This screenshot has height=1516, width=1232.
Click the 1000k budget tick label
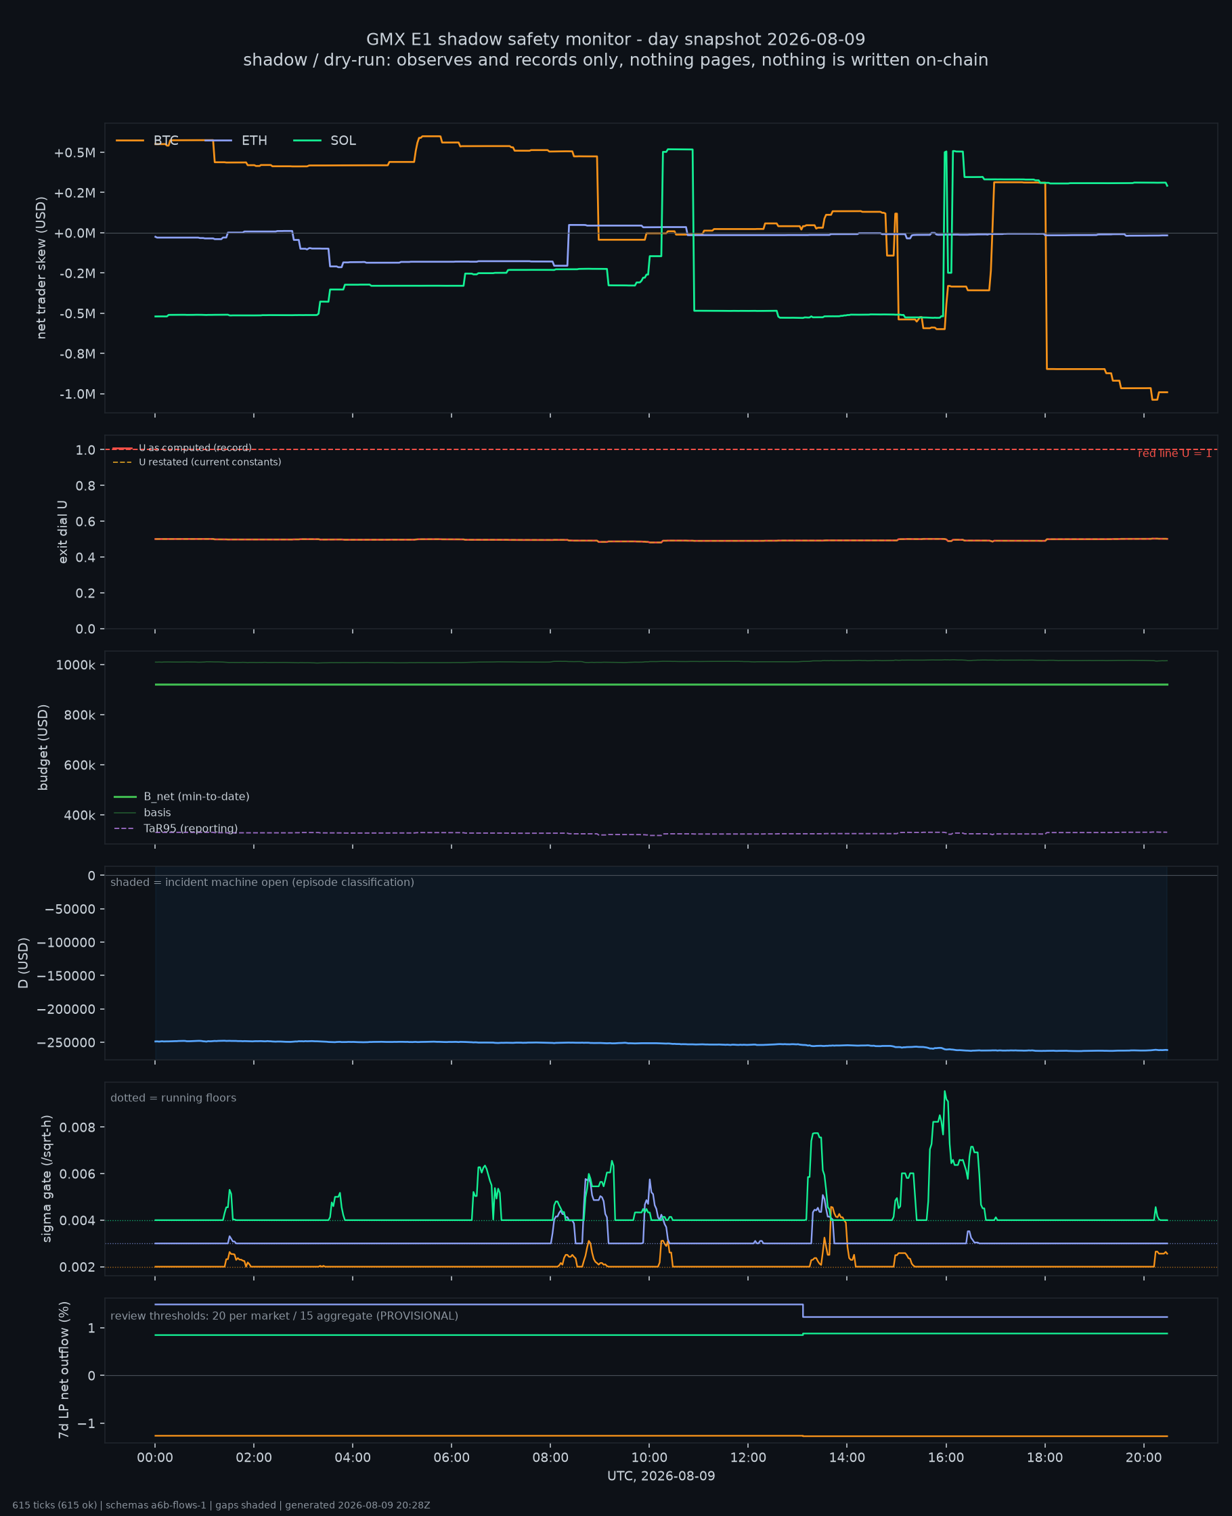pyautogui.click(x=75, y=665)
